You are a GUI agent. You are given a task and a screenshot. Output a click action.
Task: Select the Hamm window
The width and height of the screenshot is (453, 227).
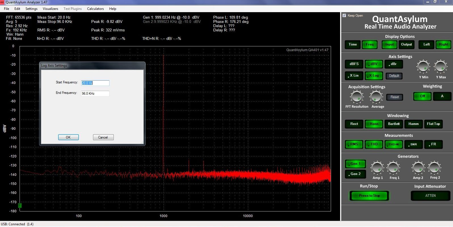click(414, 124)
